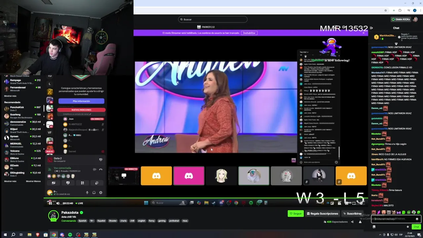
Task: Click Obtén KICKs button
Action: (x=401, y=19)
